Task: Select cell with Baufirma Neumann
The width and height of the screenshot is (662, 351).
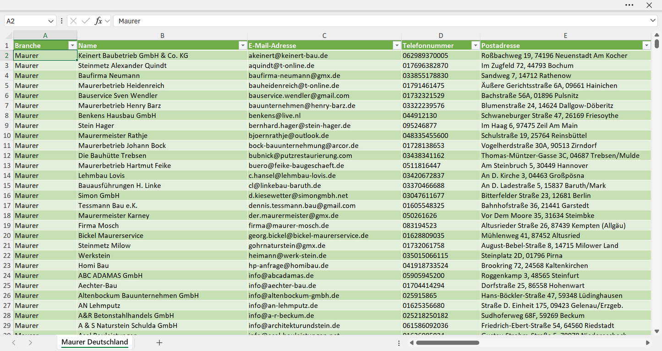Action: coord(162,76)
